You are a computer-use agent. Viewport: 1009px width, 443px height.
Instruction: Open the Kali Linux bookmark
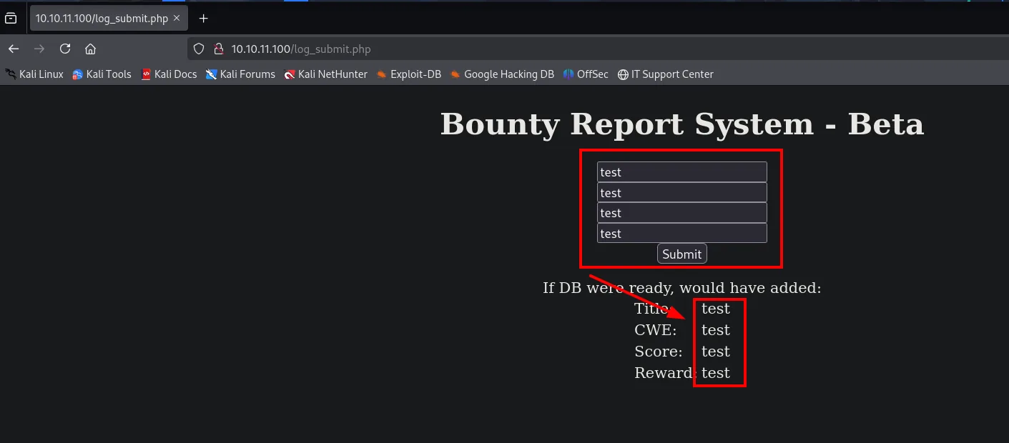point(34,74)
